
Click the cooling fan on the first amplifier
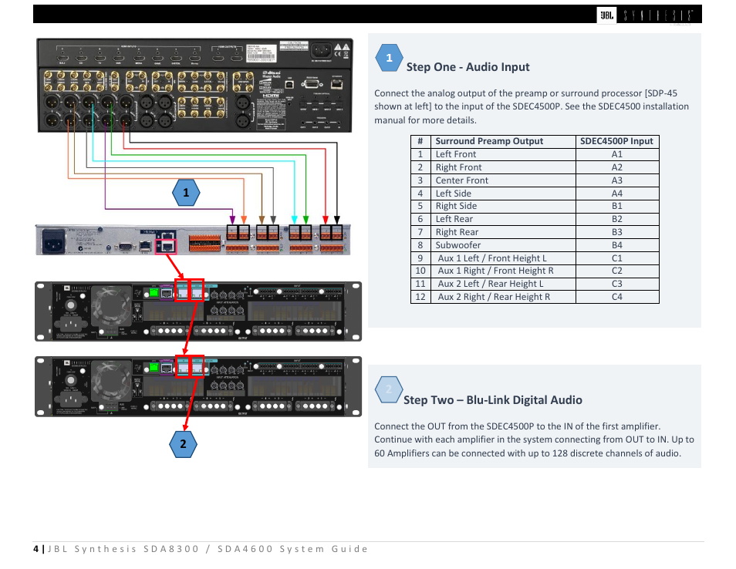(x=111, y=305)
